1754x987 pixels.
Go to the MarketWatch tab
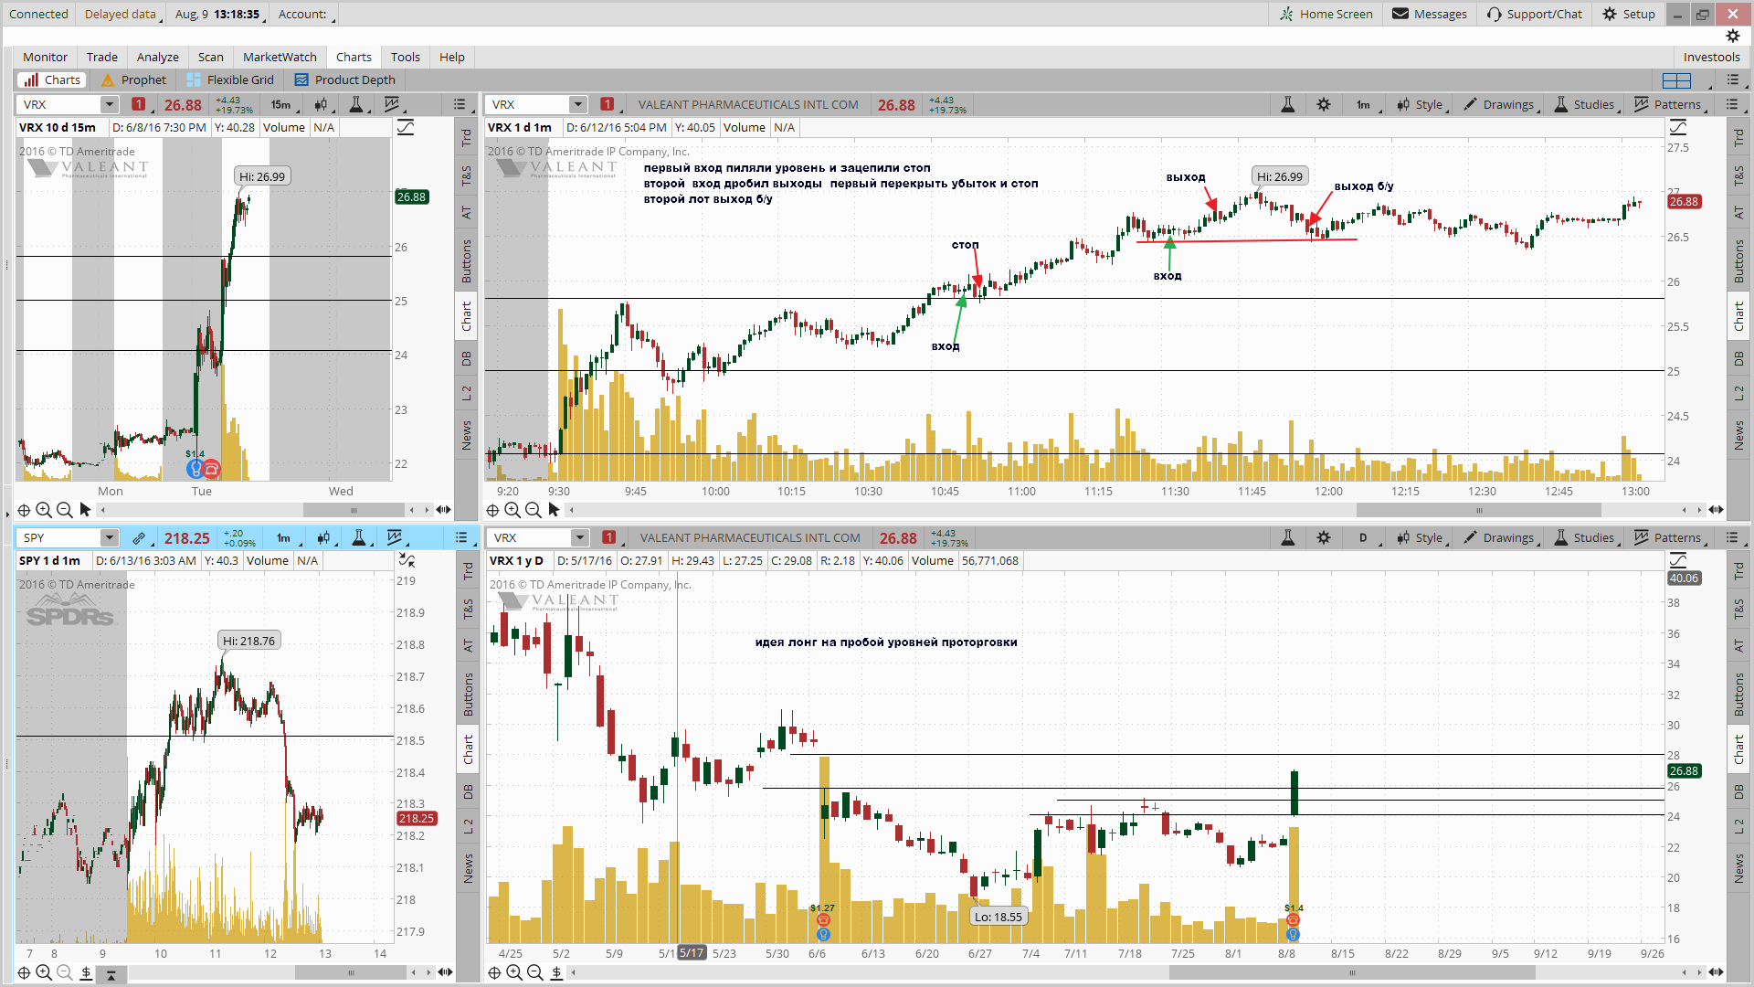280,57
